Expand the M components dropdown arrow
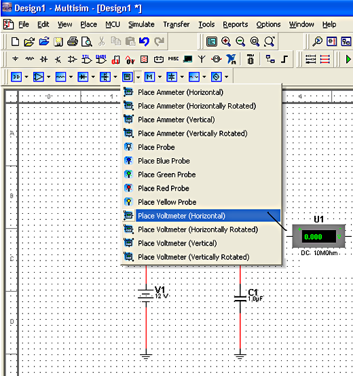 (160, 77)
